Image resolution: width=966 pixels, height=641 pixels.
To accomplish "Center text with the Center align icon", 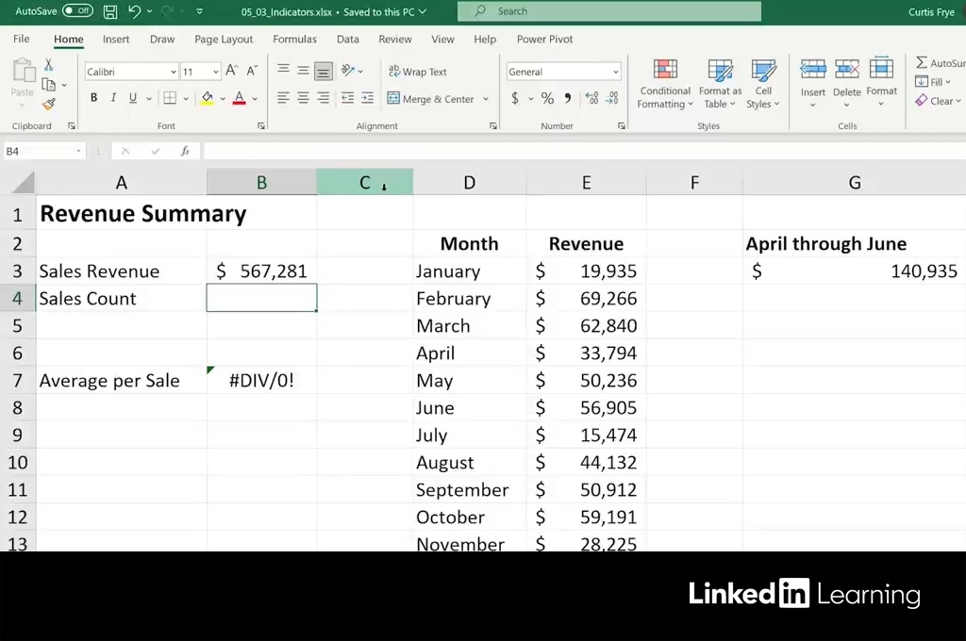I will [x=303, y=98].
